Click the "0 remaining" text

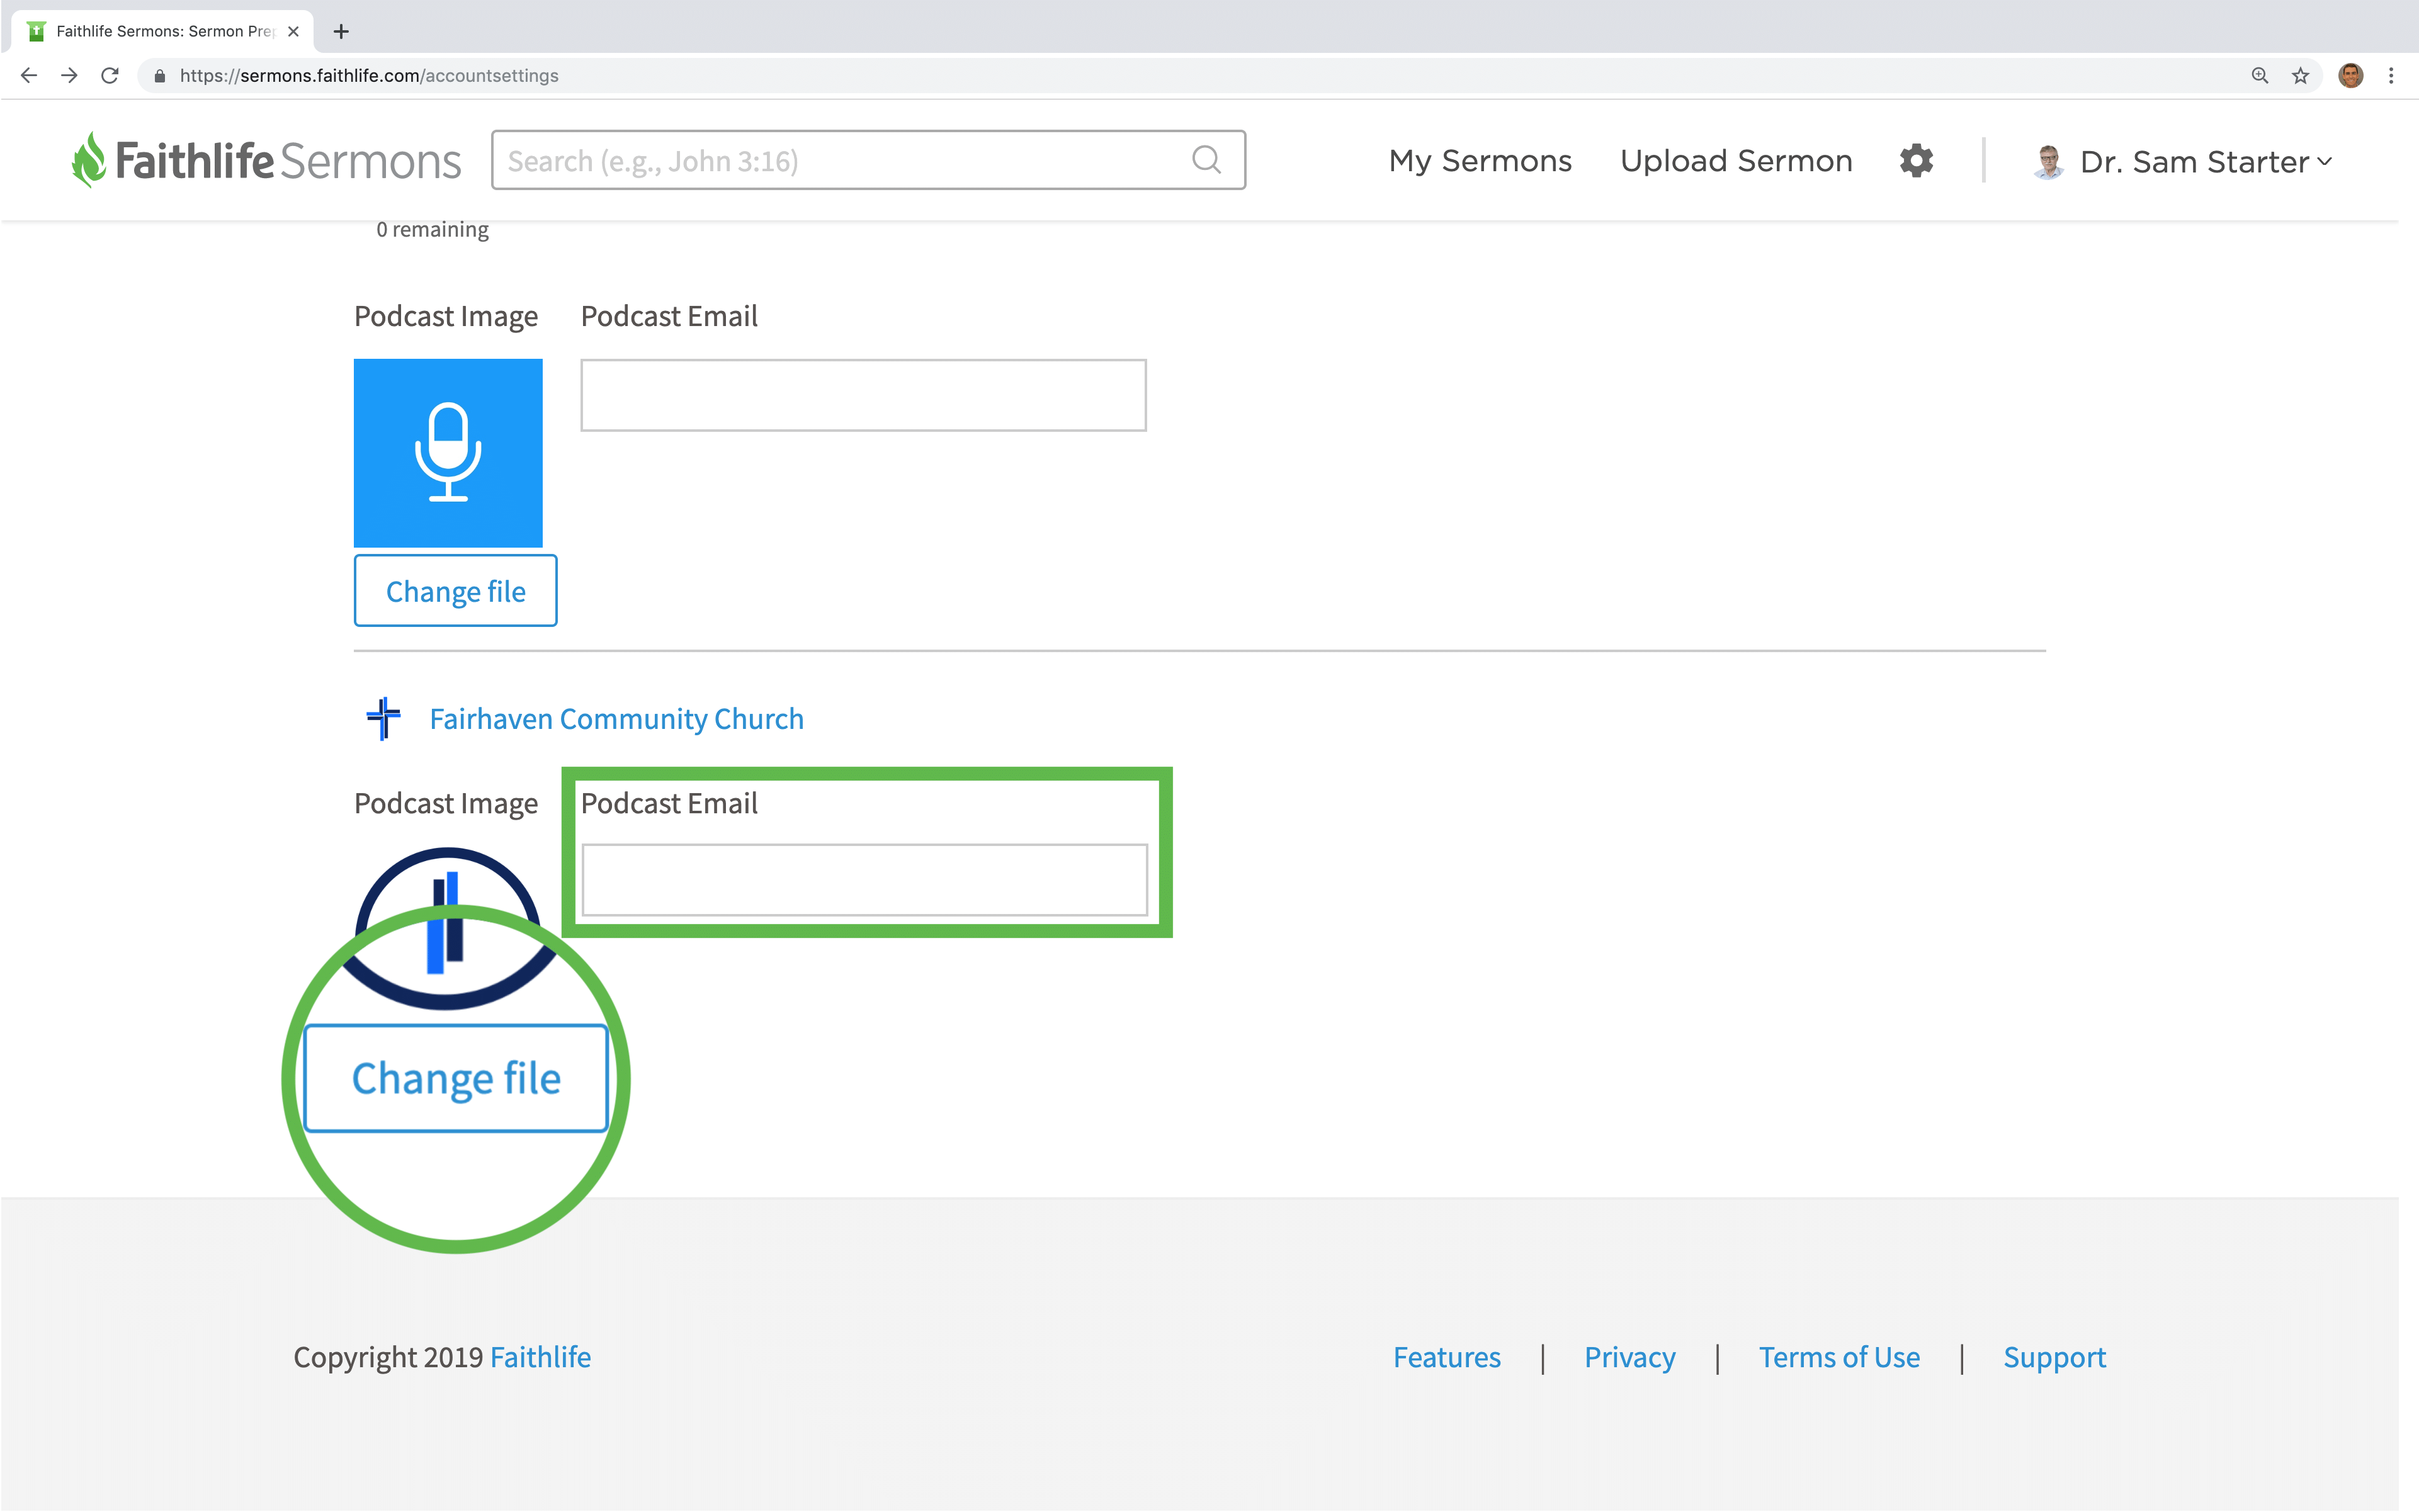(x=432, y=229)
